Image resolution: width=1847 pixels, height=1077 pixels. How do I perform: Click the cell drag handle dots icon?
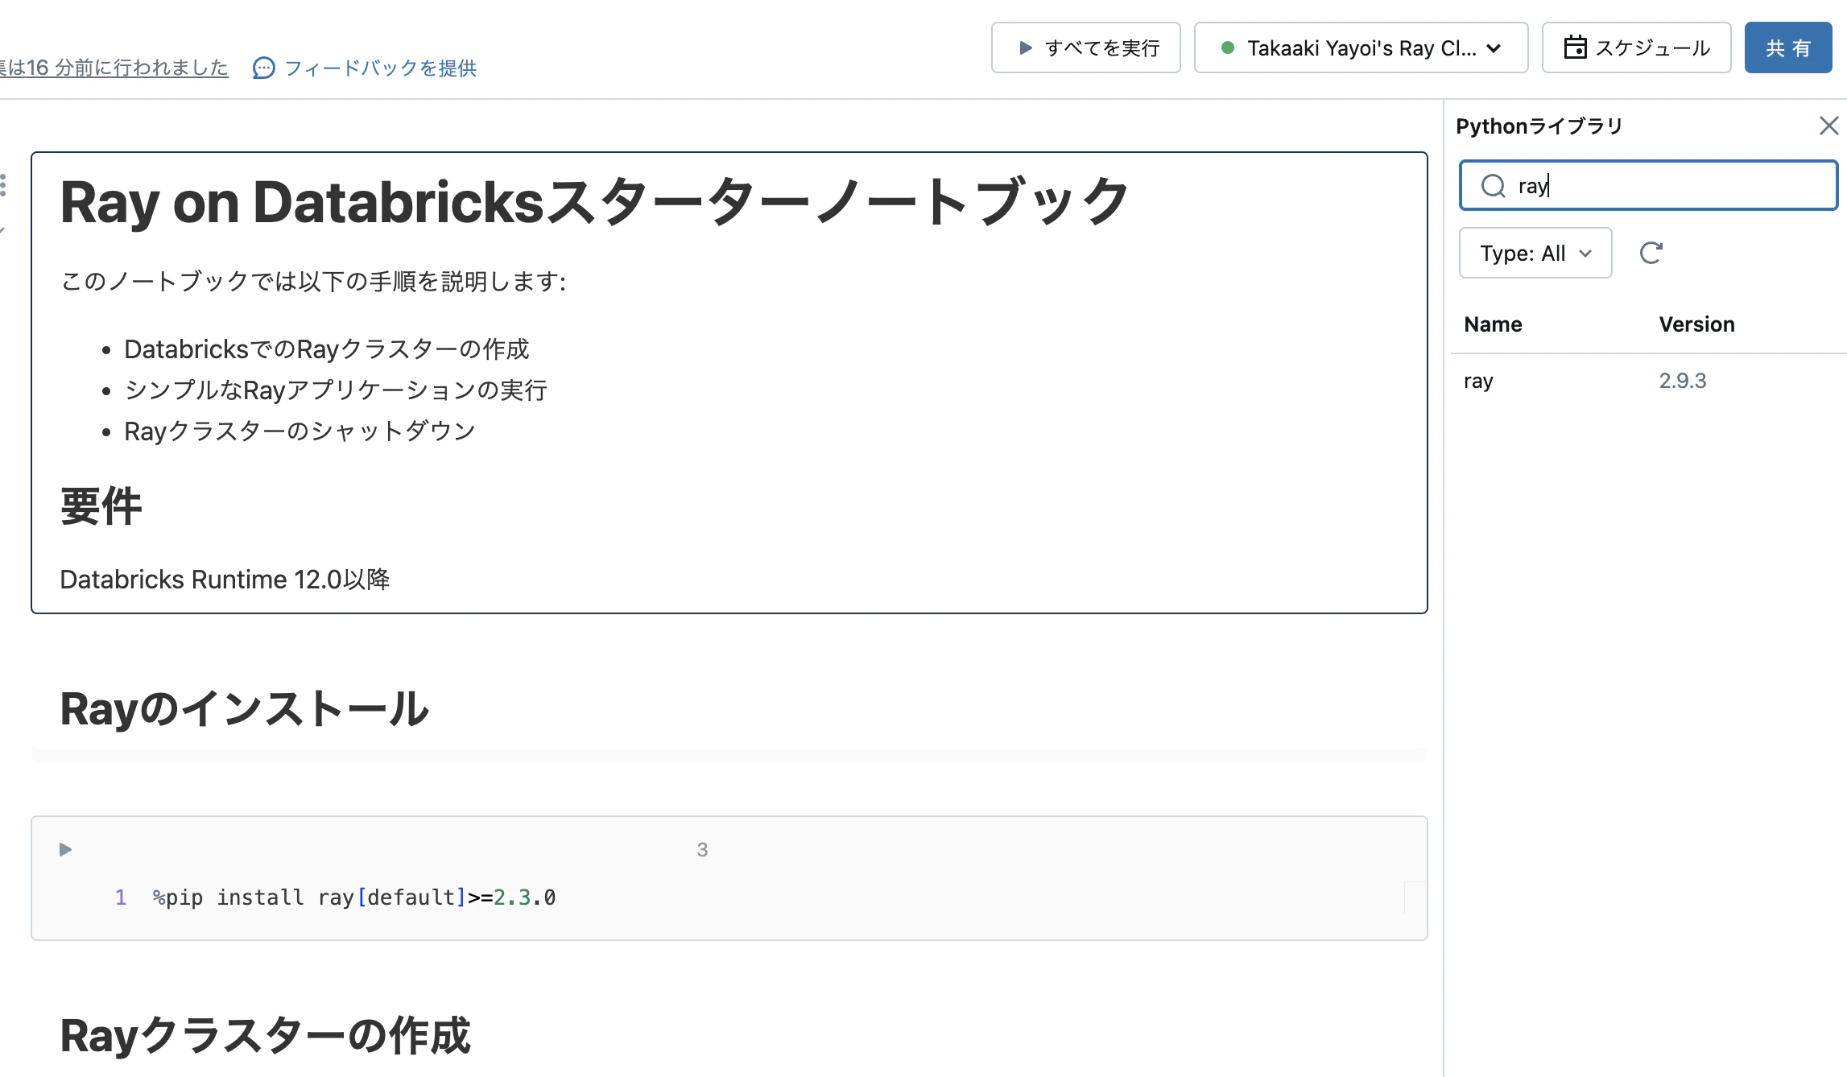tap(4, 185)
